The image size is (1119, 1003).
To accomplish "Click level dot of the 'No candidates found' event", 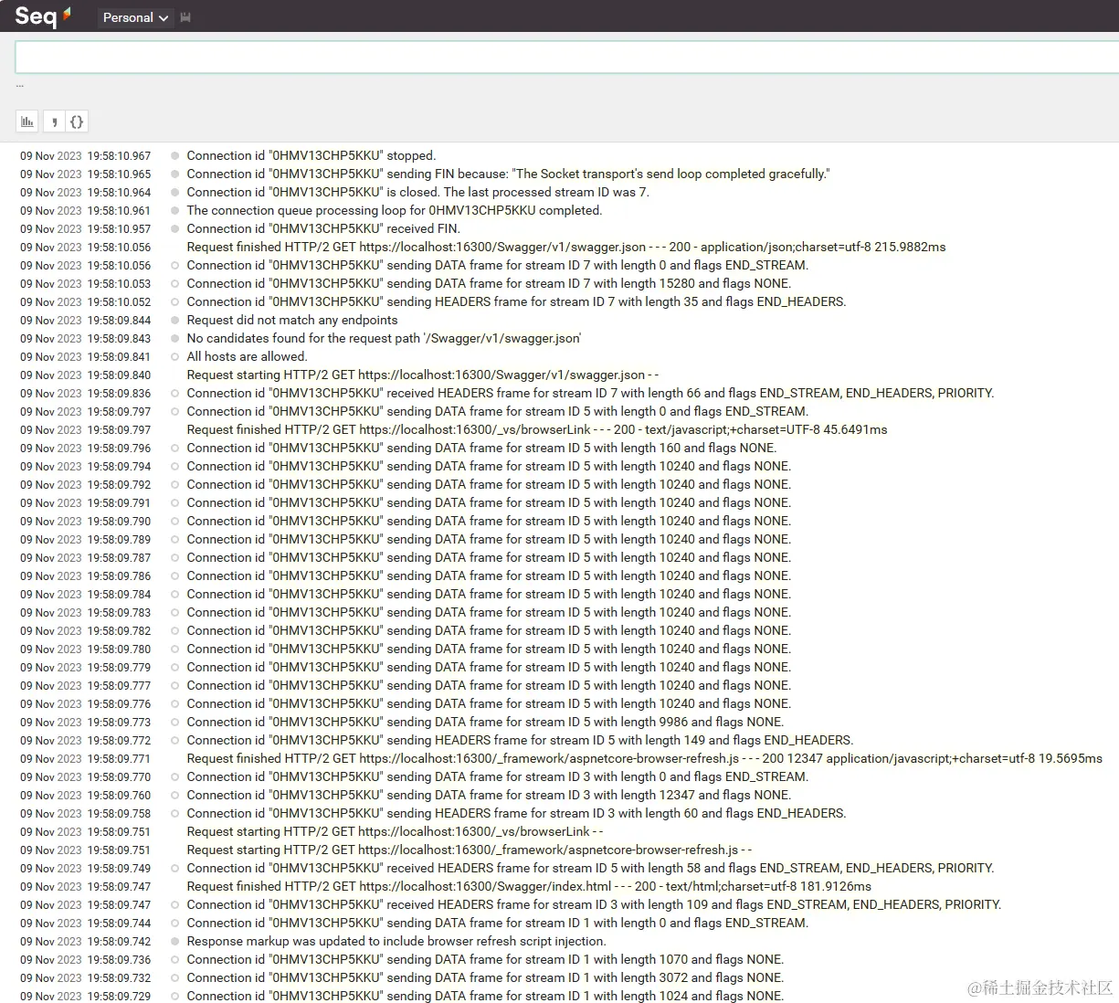I will 174,339.
